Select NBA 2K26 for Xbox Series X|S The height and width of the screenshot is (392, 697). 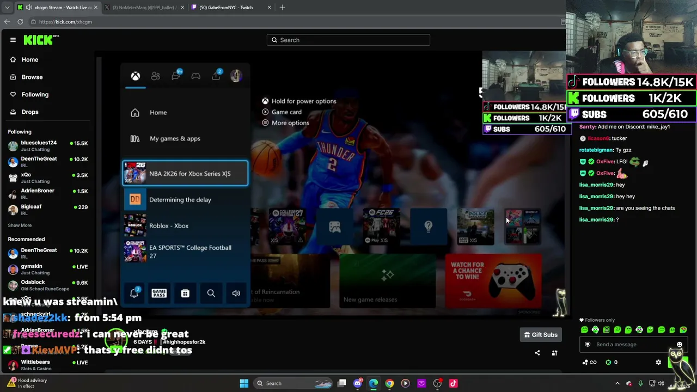click(185, 174)
